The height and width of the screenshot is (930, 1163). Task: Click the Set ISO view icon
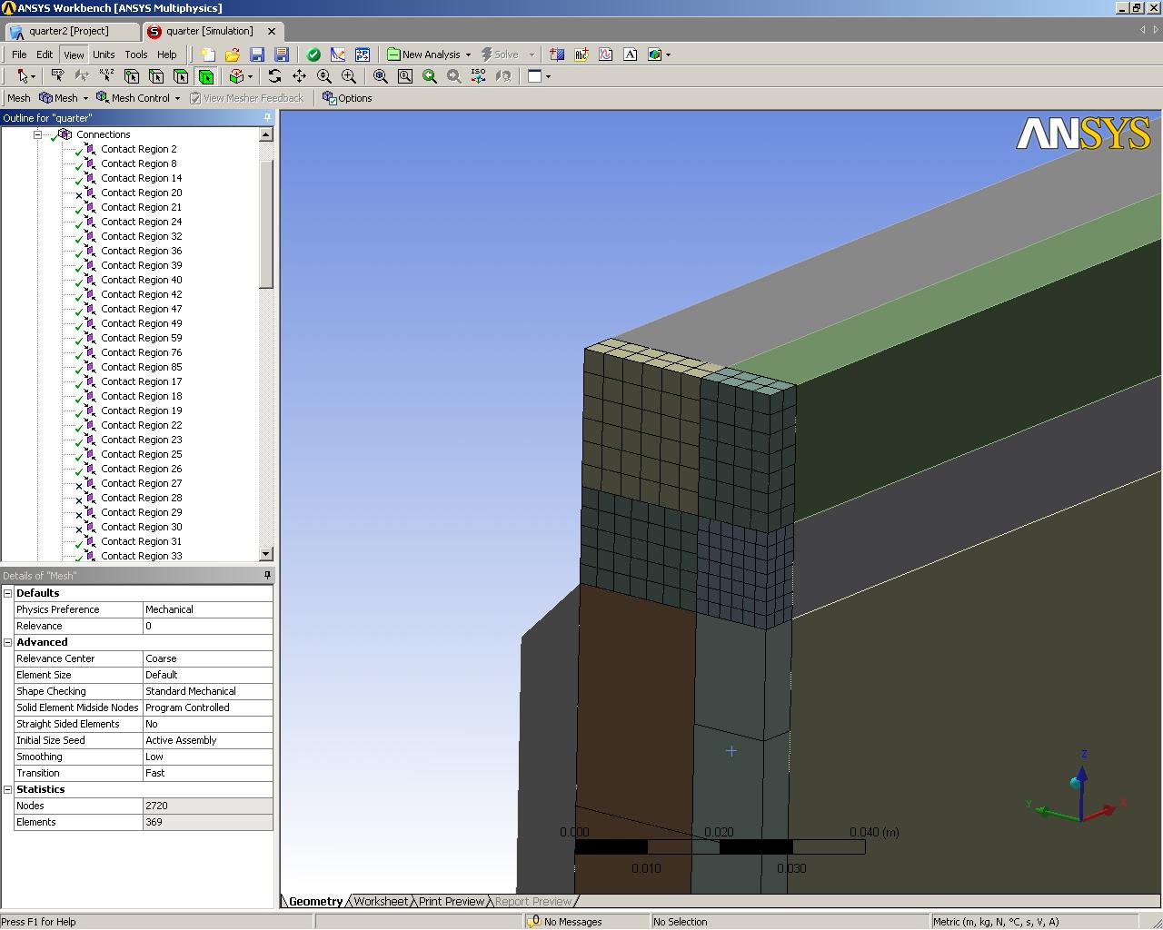click(x=478, y=76)
